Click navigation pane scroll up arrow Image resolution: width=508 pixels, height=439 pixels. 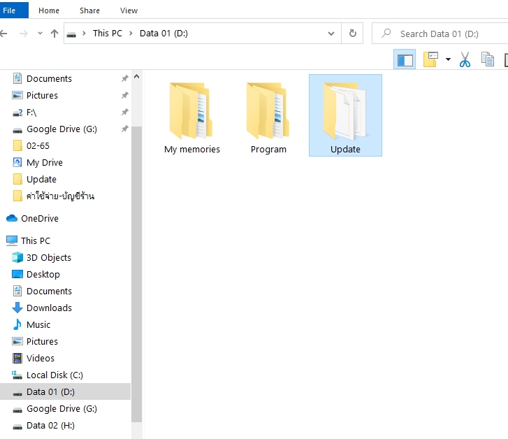[x=137, y=76]
